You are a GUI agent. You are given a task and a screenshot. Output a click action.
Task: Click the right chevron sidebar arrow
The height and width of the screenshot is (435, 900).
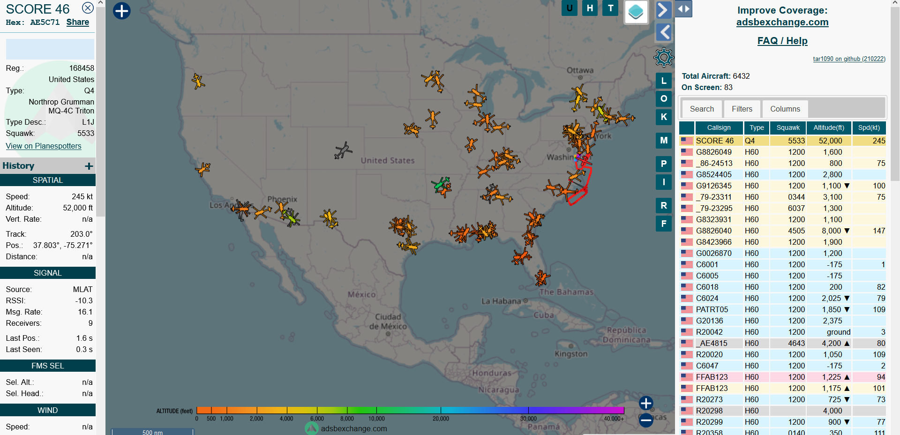pyautogui.click(x=663, y=9)
